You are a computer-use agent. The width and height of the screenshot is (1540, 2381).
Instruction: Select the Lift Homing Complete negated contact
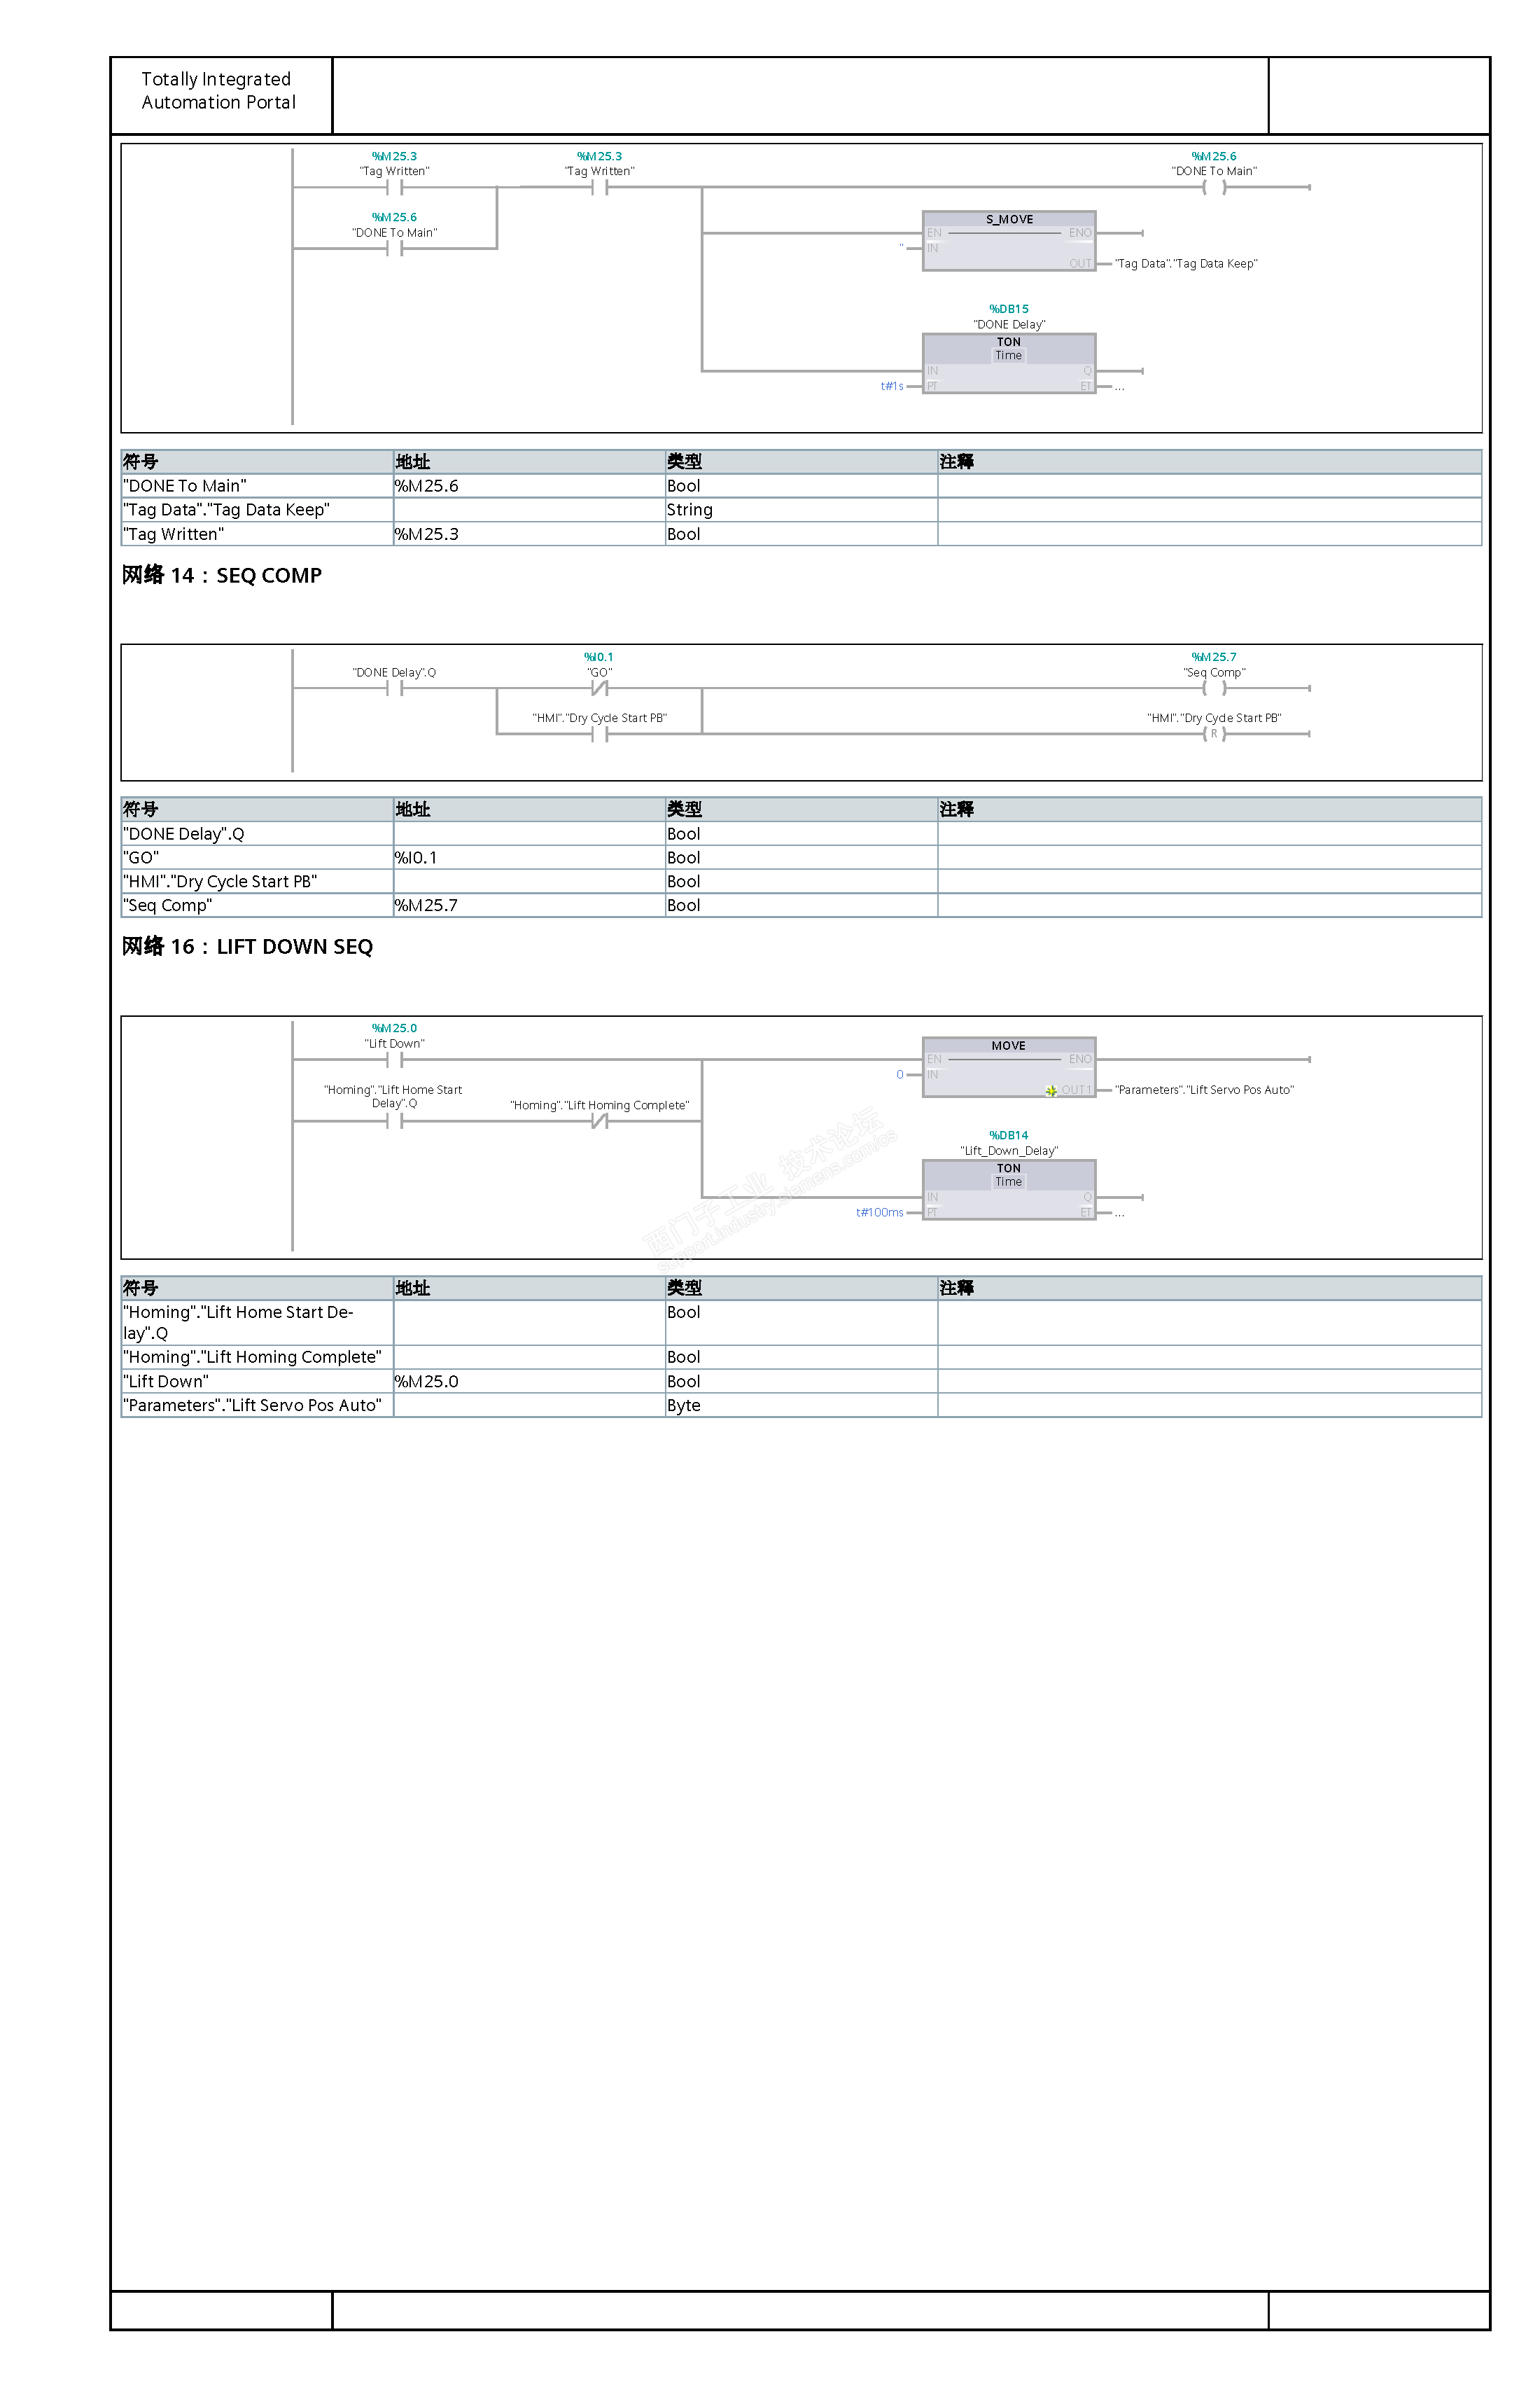coord(599,1121)
